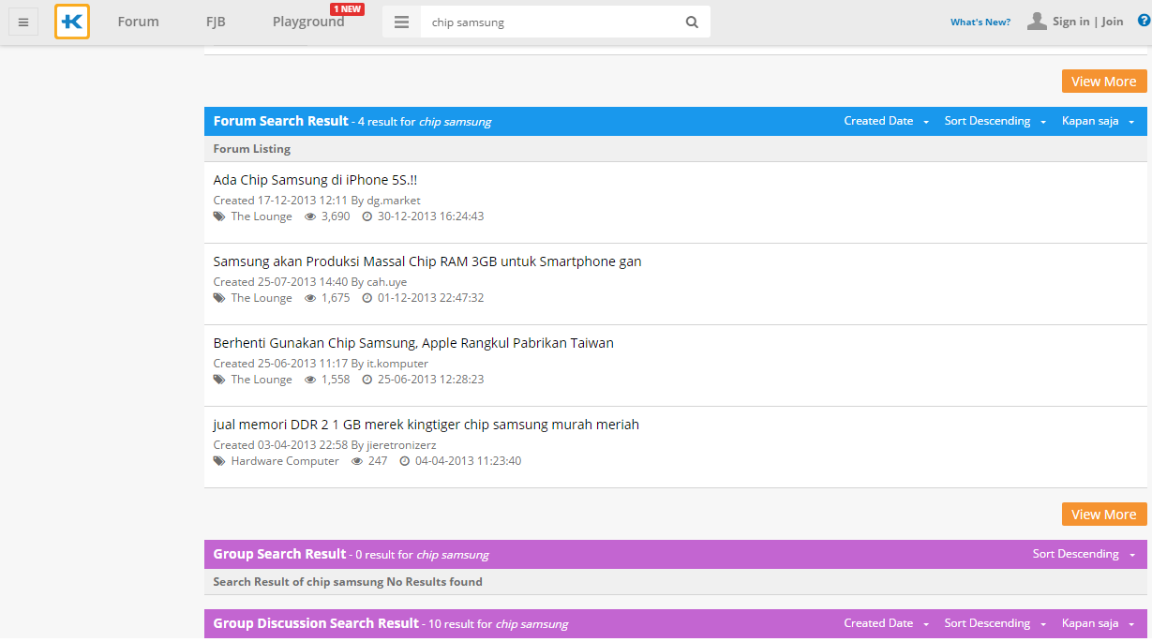Screen dimensions: 1152x642
Task: Click Forum Listing header text
Action: [252, 149]
